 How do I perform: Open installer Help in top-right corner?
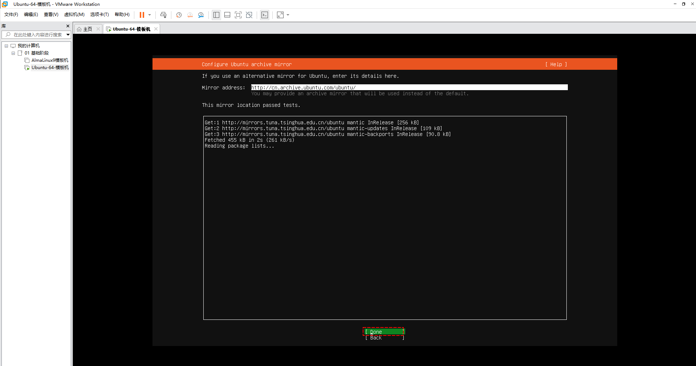pyautogui.click(x=555, y=64)
